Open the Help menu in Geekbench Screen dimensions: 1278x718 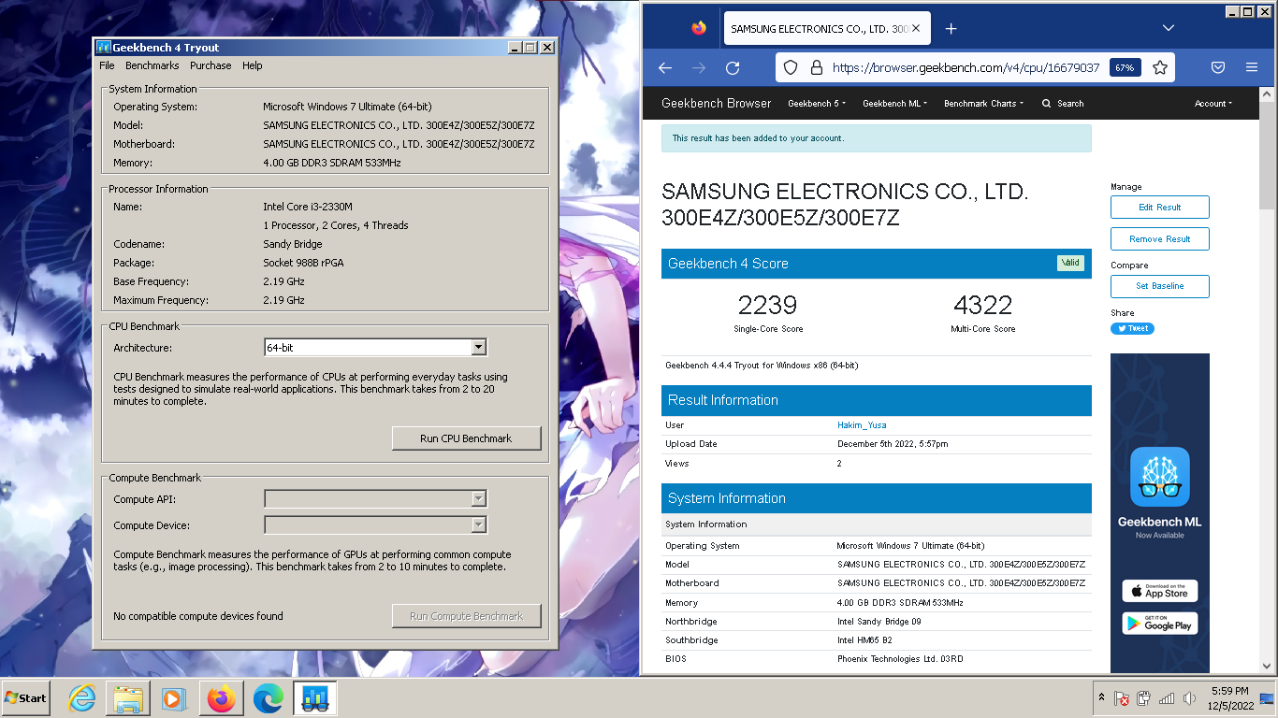[x=253, y=66]
